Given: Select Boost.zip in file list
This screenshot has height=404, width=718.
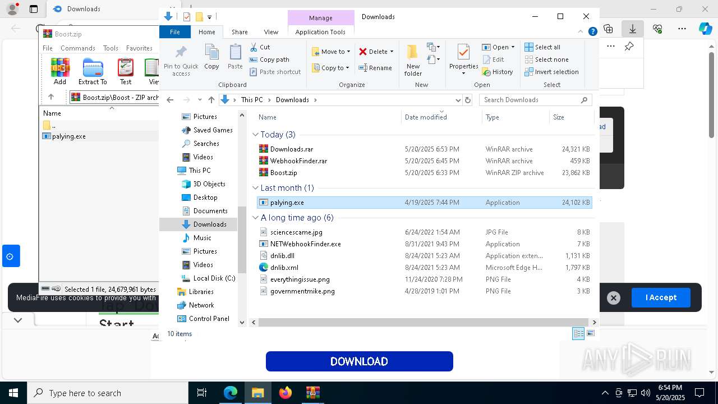Looking at the screenshot, I should pos(283,173).
